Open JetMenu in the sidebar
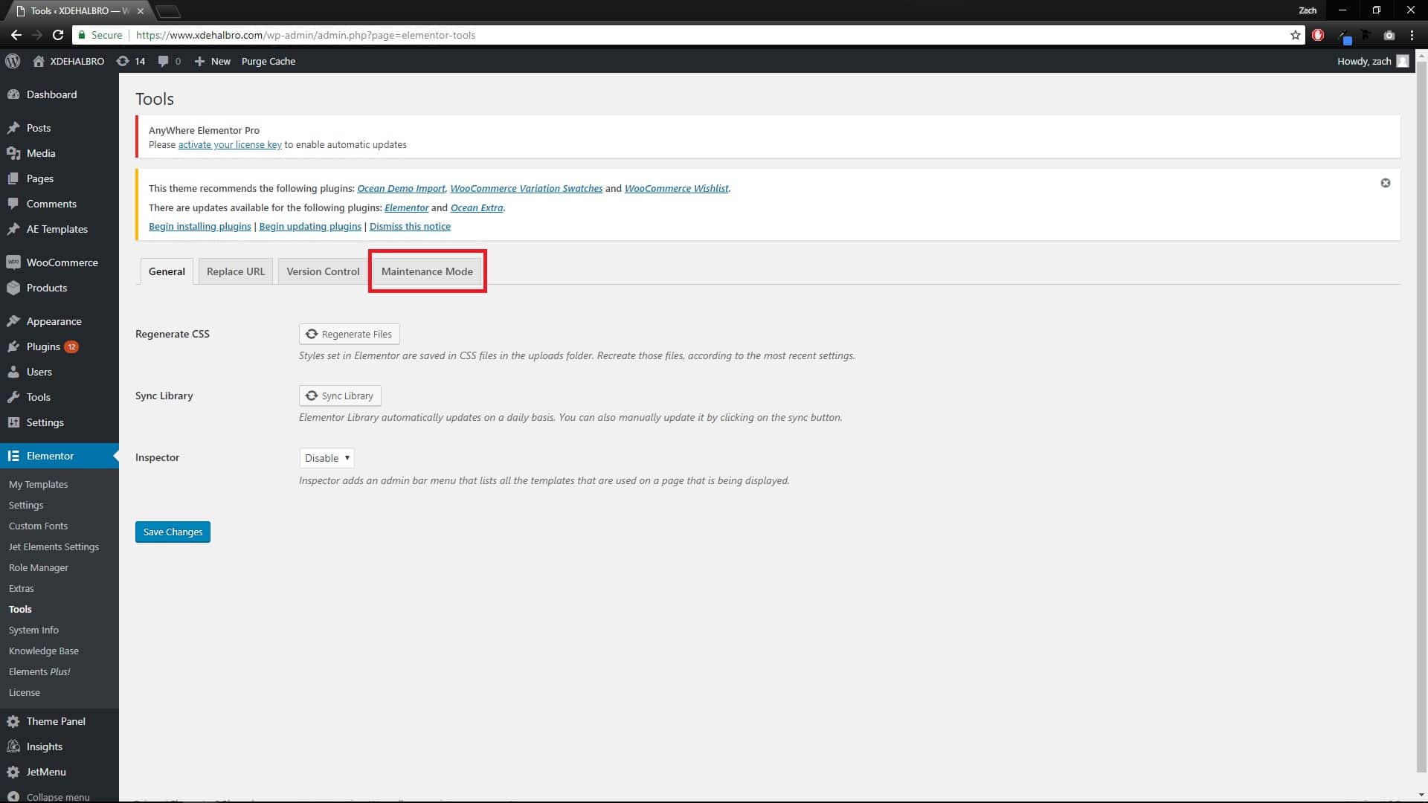 [59, 772]
